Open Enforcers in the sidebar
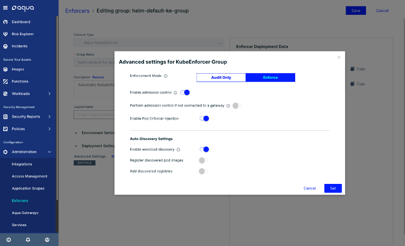 (x=20, y=201)
